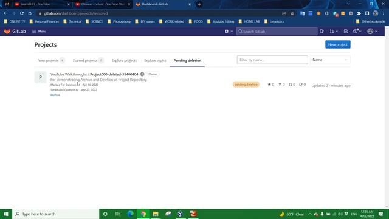Open the Extensions puzzle icon
Viewport: 389px width, 219px height.
tap(359, 13)
